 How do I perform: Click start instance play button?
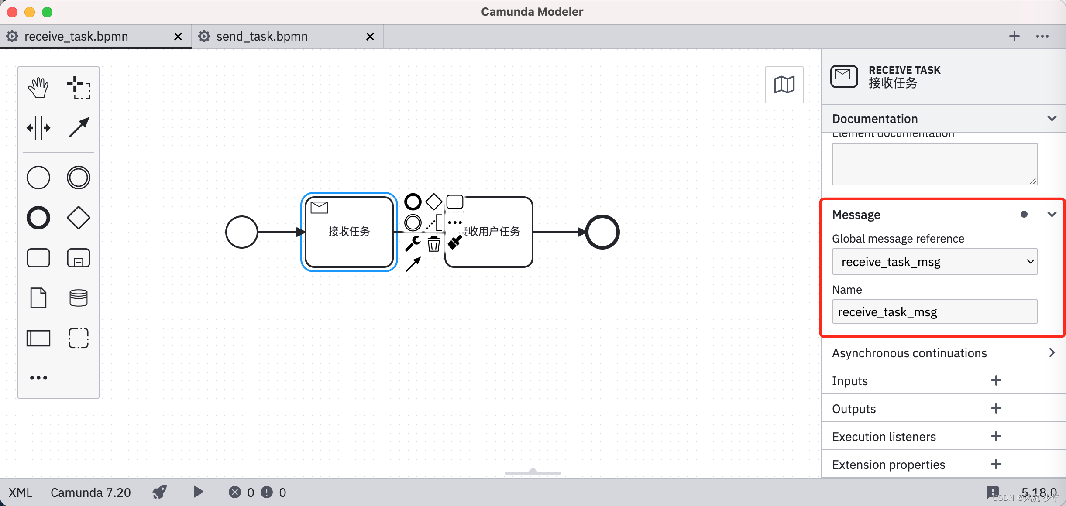[x=198, y=492]
